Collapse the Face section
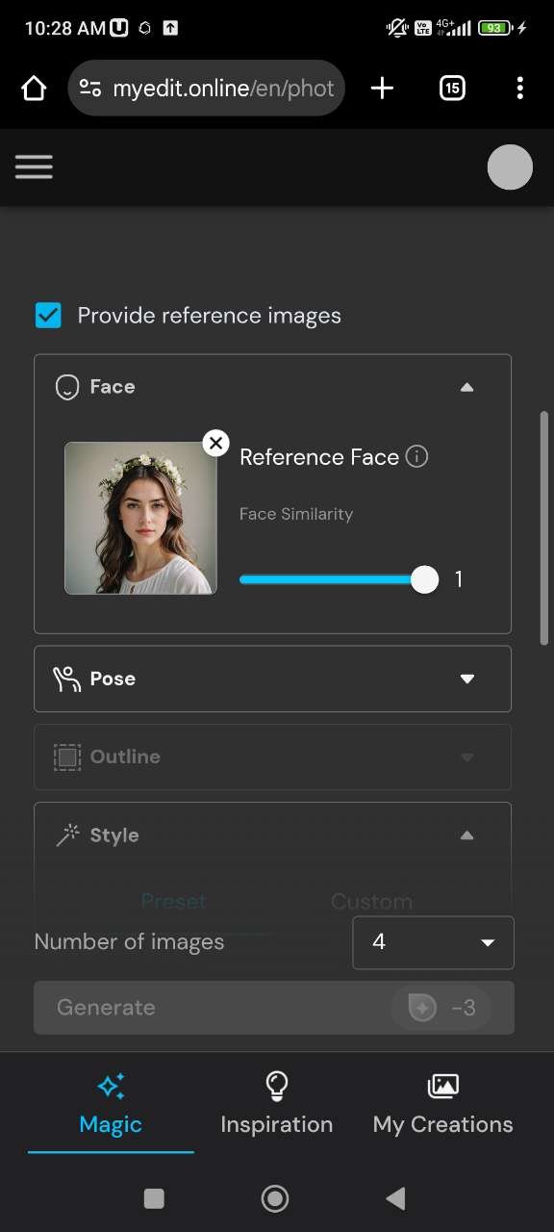Viewport: 554px width, 1232px height. [467, 387]
